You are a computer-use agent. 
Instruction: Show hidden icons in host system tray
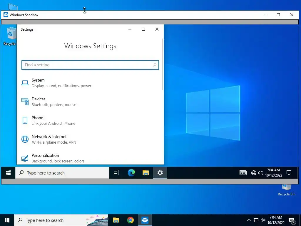click(249, 220)
